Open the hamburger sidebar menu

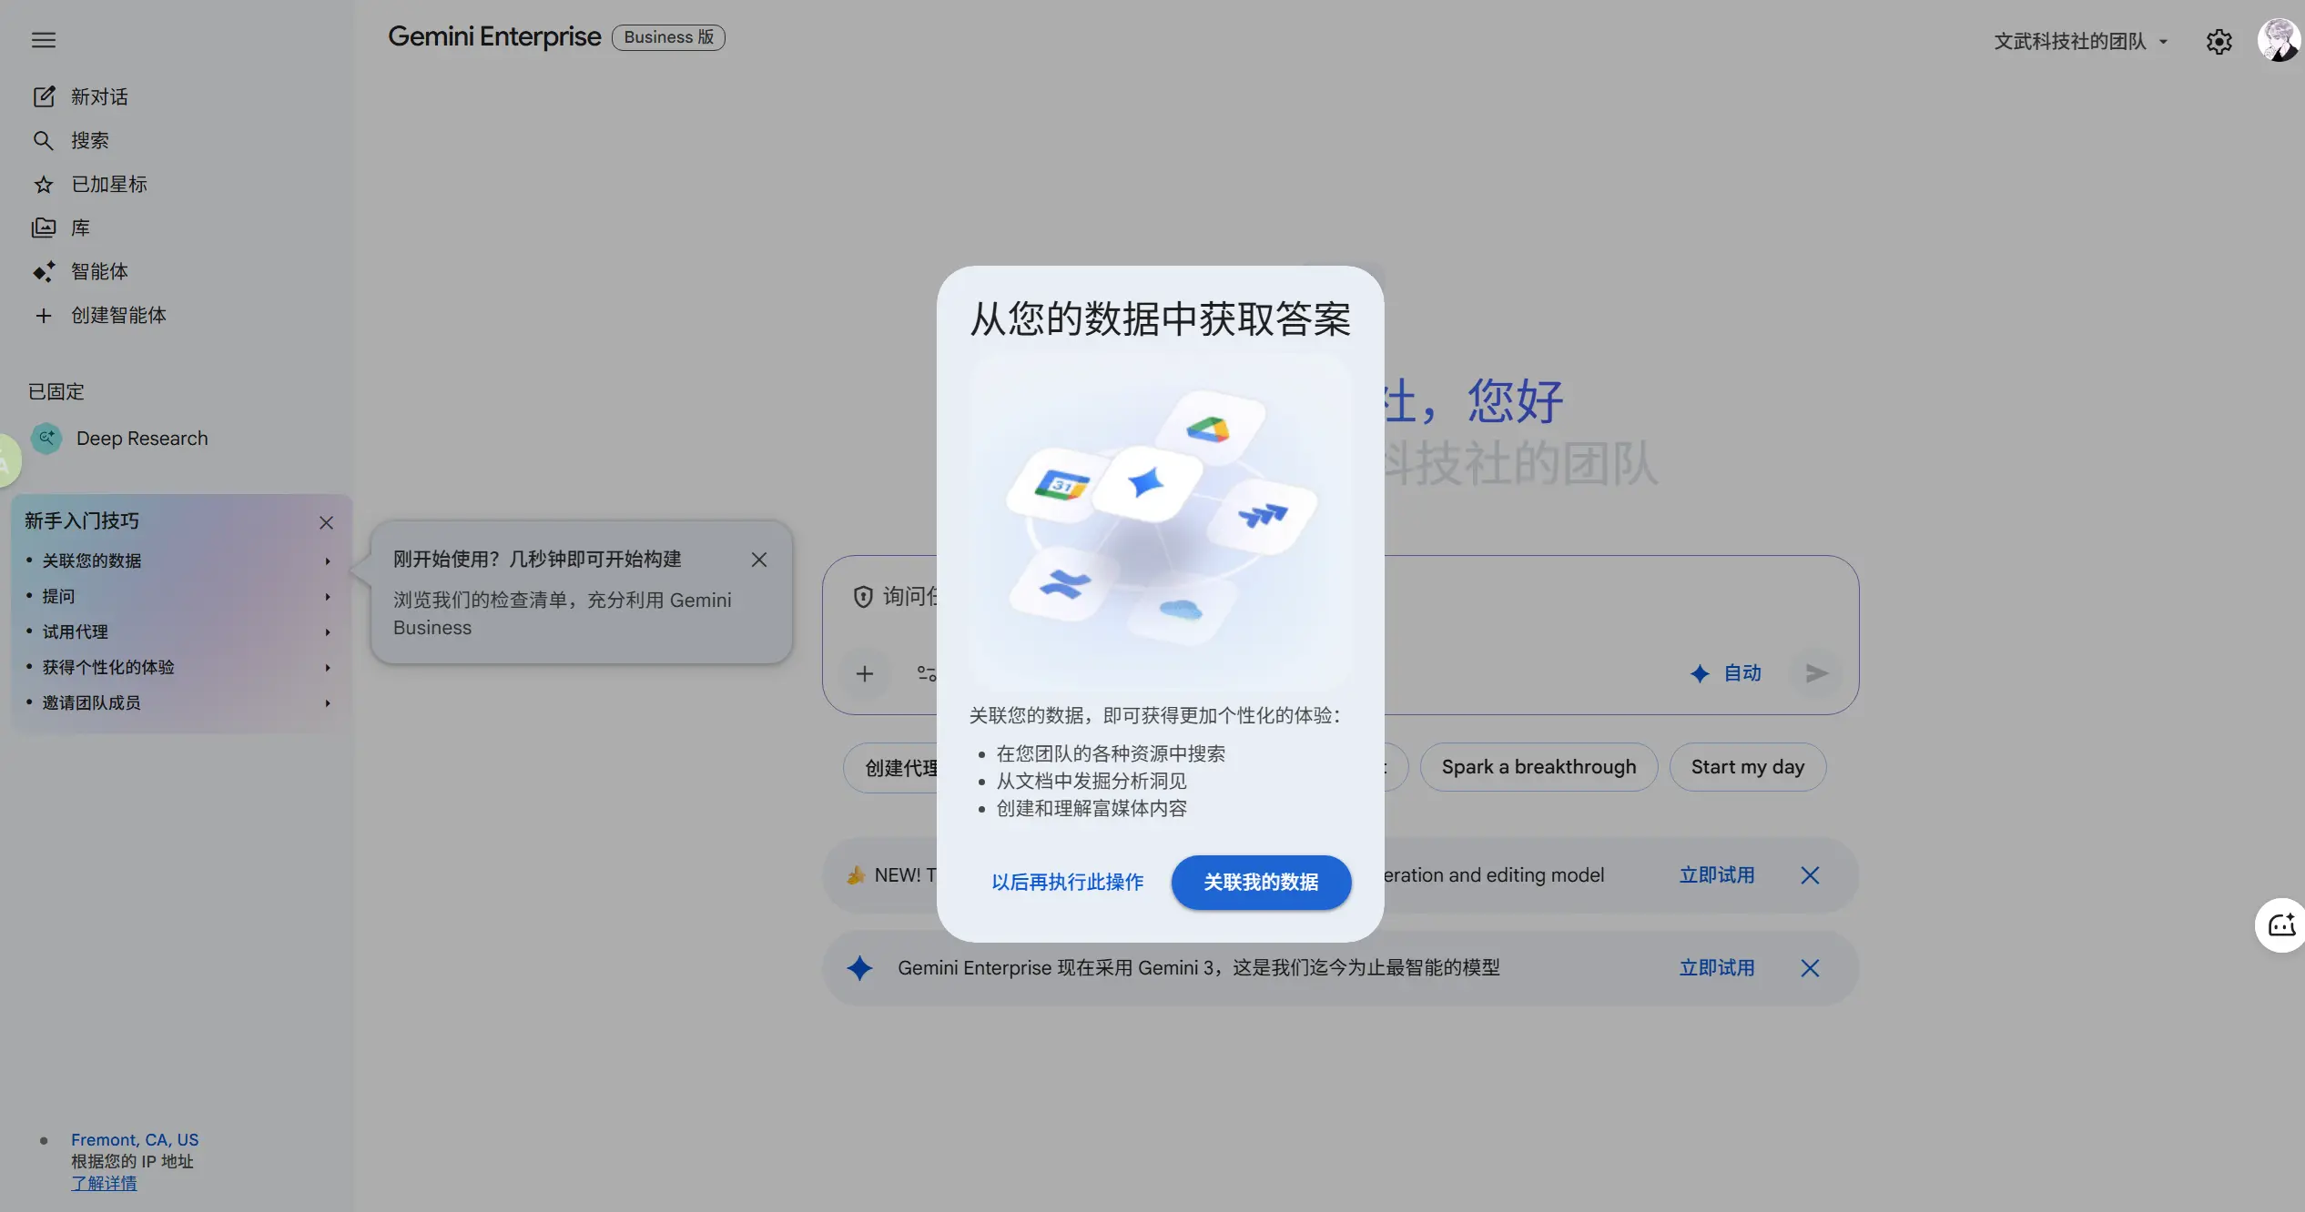(x=43, y=40)
